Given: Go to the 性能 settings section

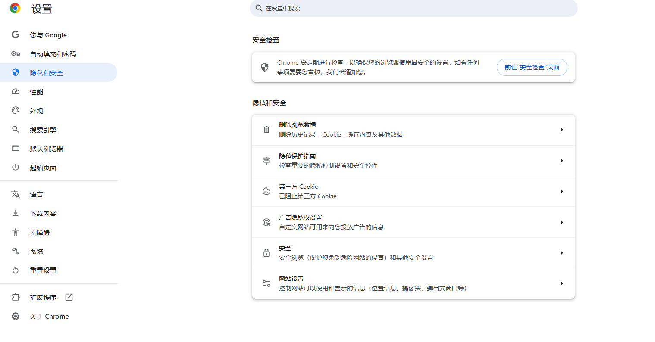Looking at the screenshot, I should tap(59, 92).
